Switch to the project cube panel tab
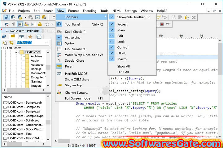The height and width of the screenshot is (148, 223). pos(4,37)
